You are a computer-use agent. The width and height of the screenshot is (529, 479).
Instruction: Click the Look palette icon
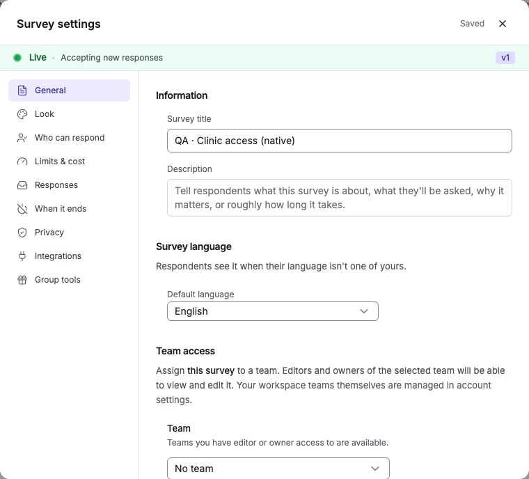(x=22, y=114)
